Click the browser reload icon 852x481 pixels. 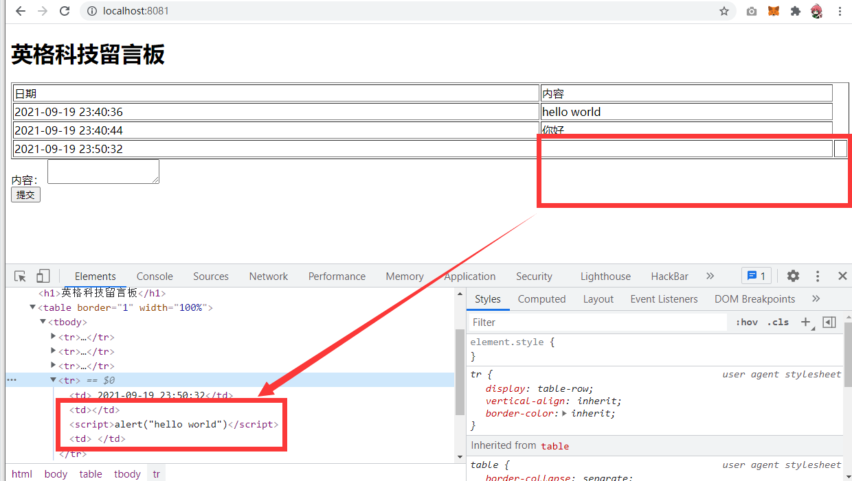(x=65, y=11)
